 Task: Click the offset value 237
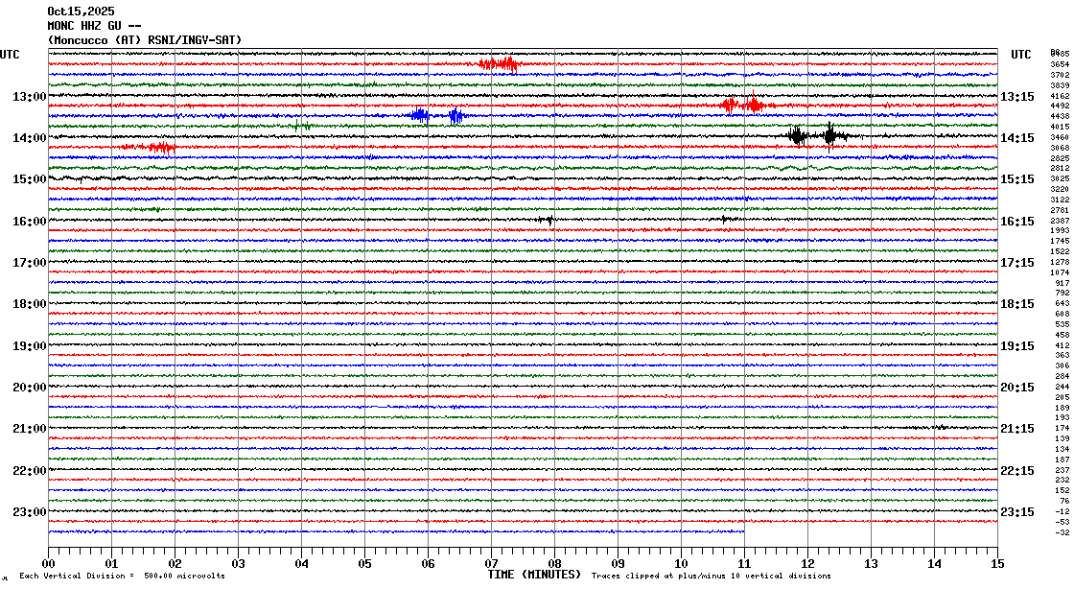(1062, 470)
